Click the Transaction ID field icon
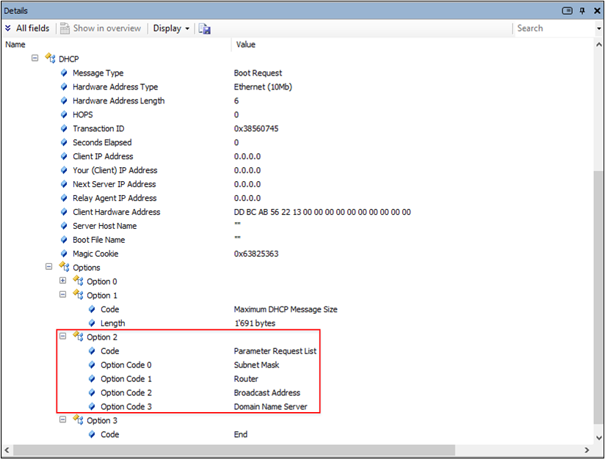Viewport: 605px width, 459px height. (64, 129)
